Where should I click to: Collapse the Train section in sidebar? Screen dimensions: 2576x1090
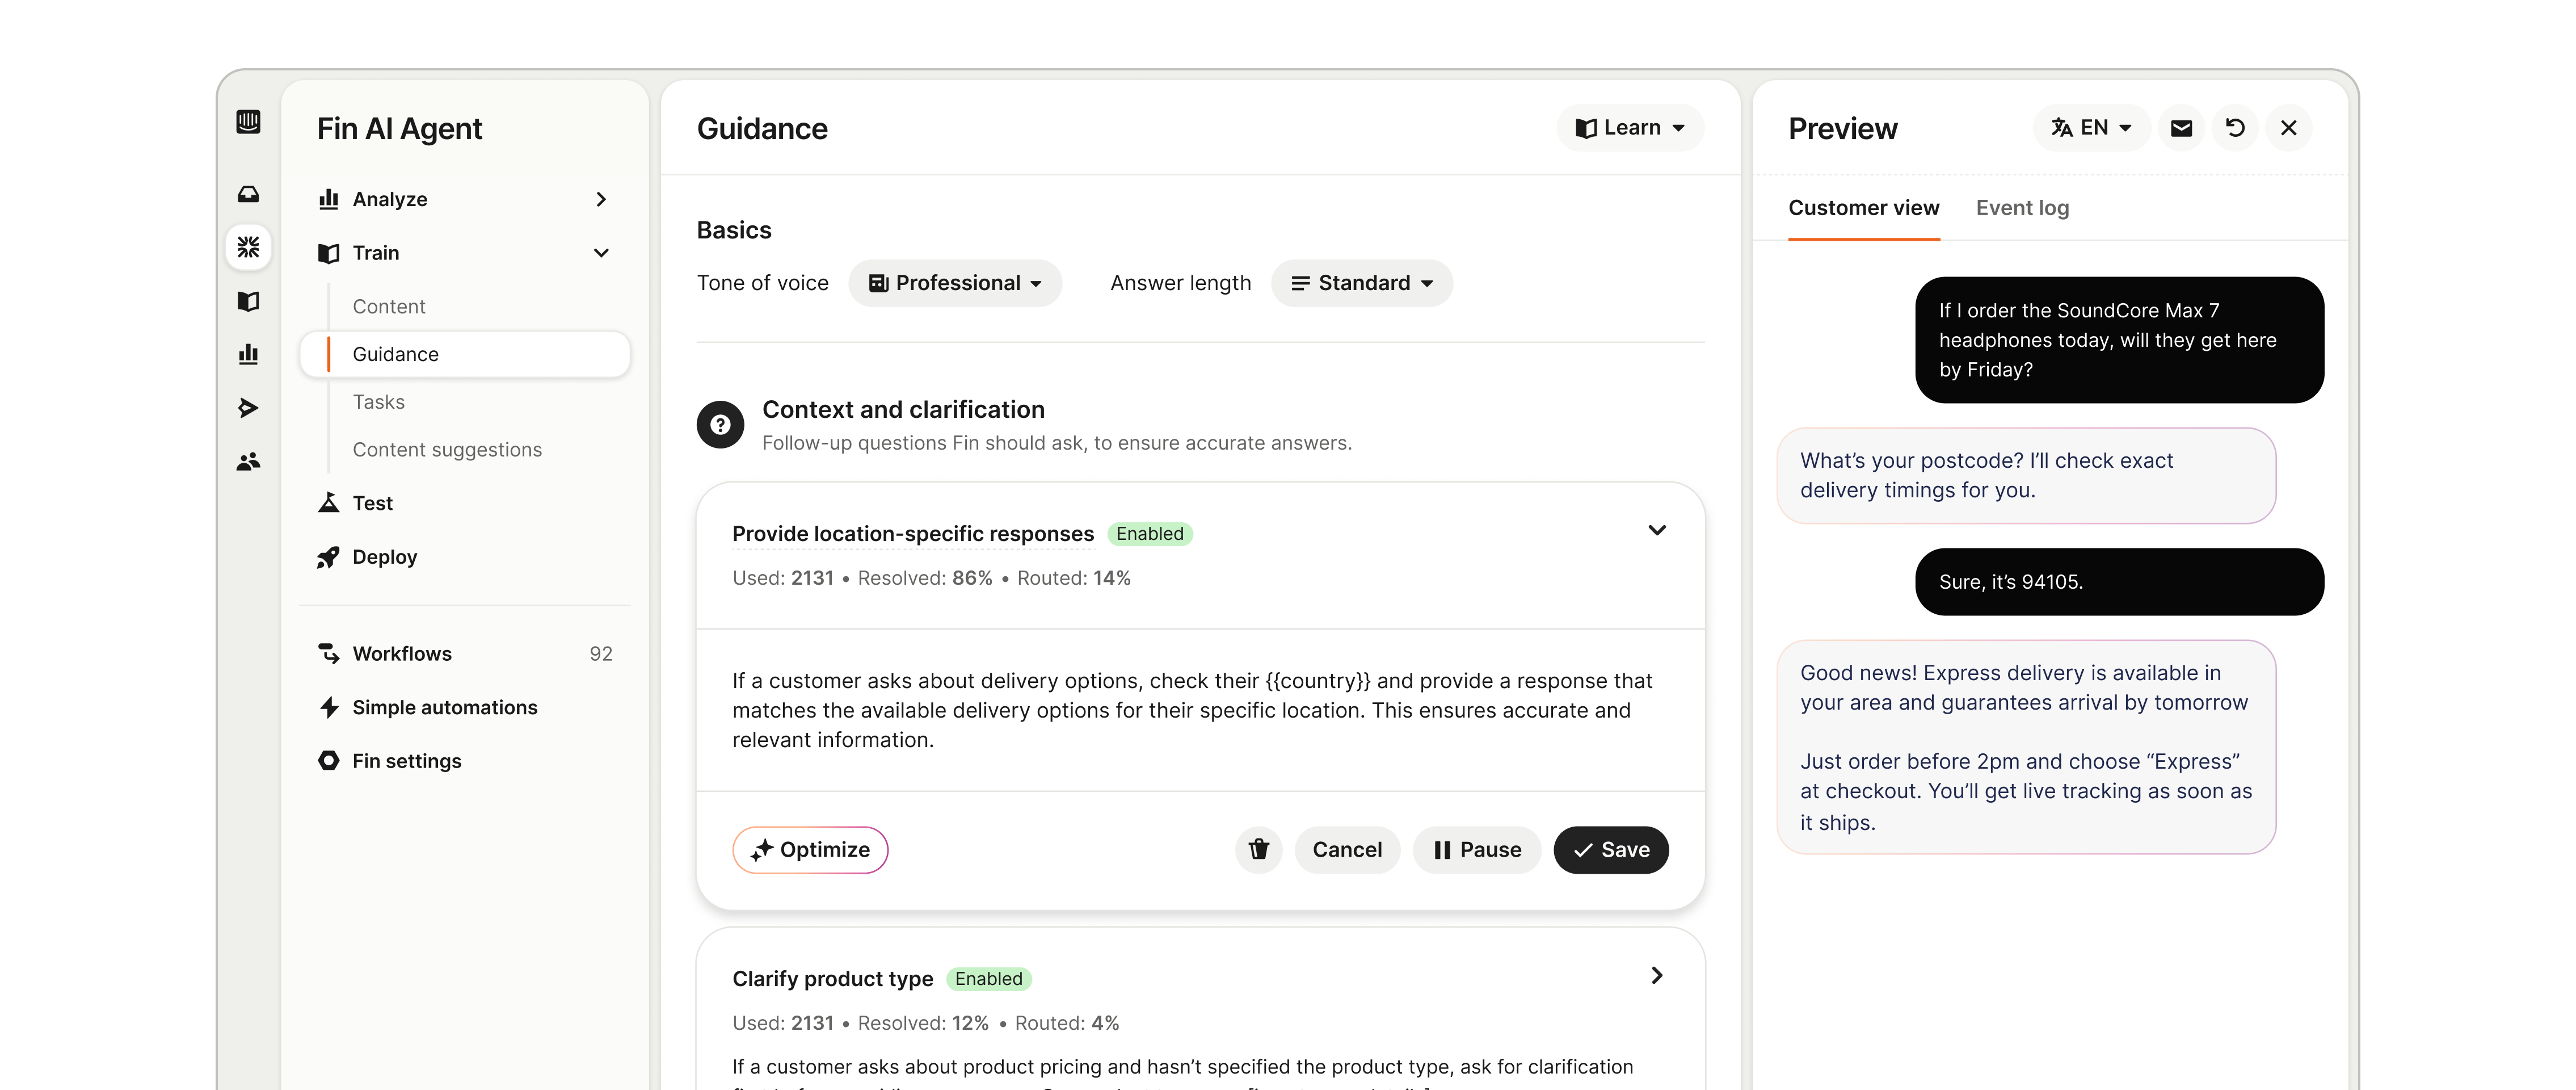coord(601,253)
